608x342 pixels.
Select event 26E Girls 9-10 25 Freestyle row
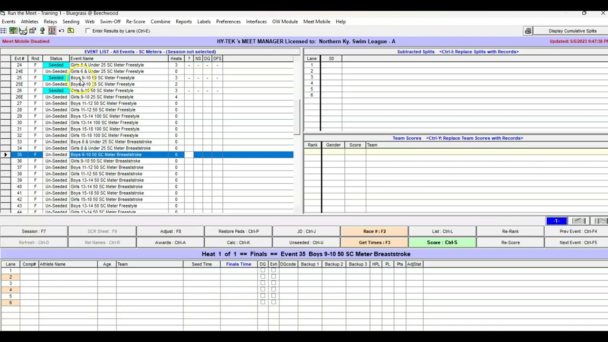(x=147, y=97)
